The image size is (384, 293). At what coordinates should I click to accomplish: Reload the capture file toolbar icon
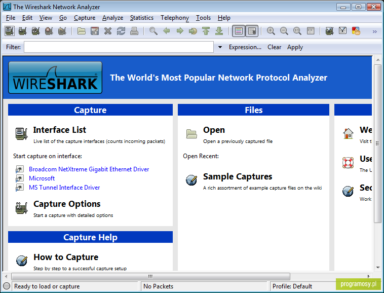tap(121, 31)
